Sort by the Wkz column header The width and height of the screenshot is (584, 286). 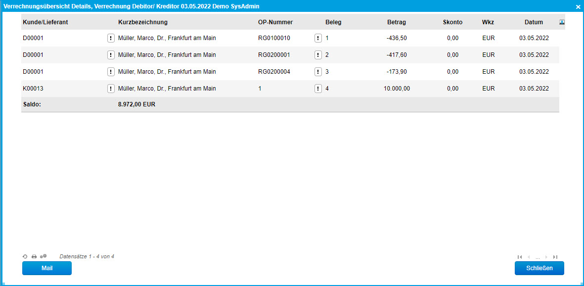[488, 22]
